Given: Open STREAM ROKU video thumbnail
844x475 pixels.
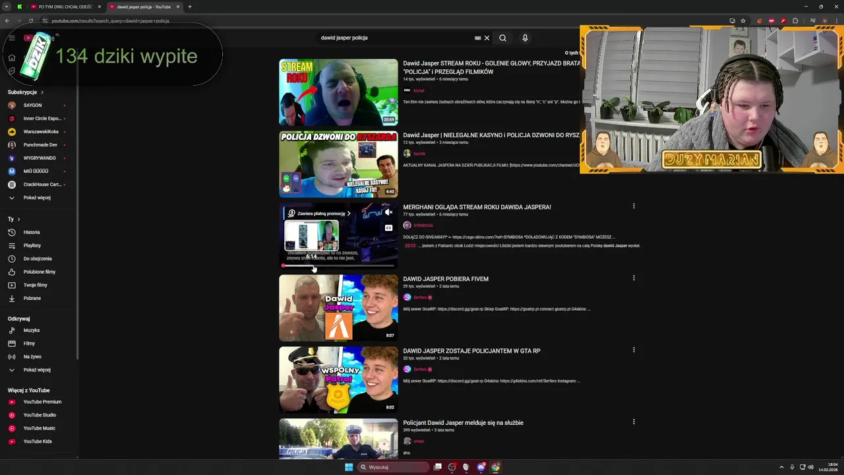Looking at the screenshot, I should click(x=338, y=92).
